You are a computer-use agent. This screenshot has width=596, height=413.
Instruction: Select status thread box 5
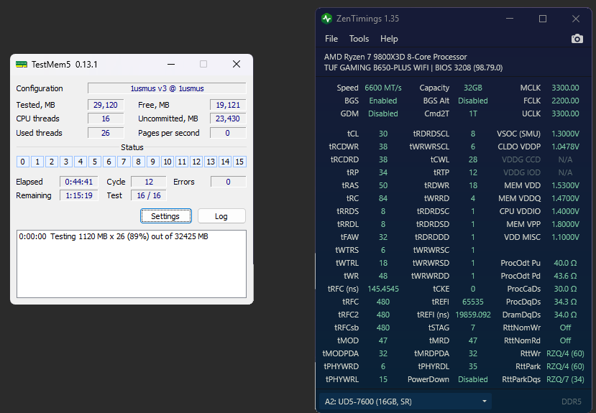point(95,162)
